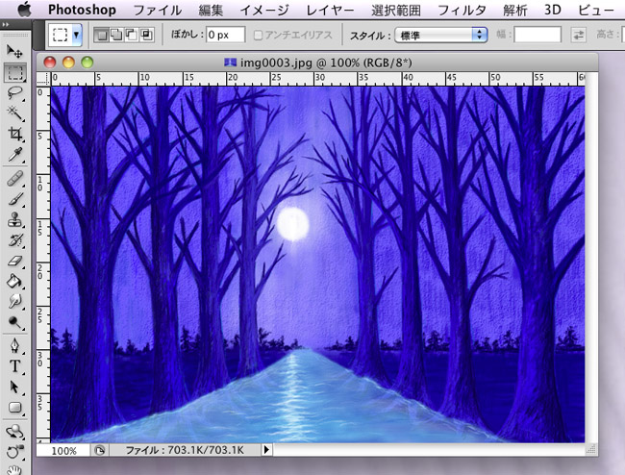
Task: Select the Clone Stamp tool
Action: 15,220
